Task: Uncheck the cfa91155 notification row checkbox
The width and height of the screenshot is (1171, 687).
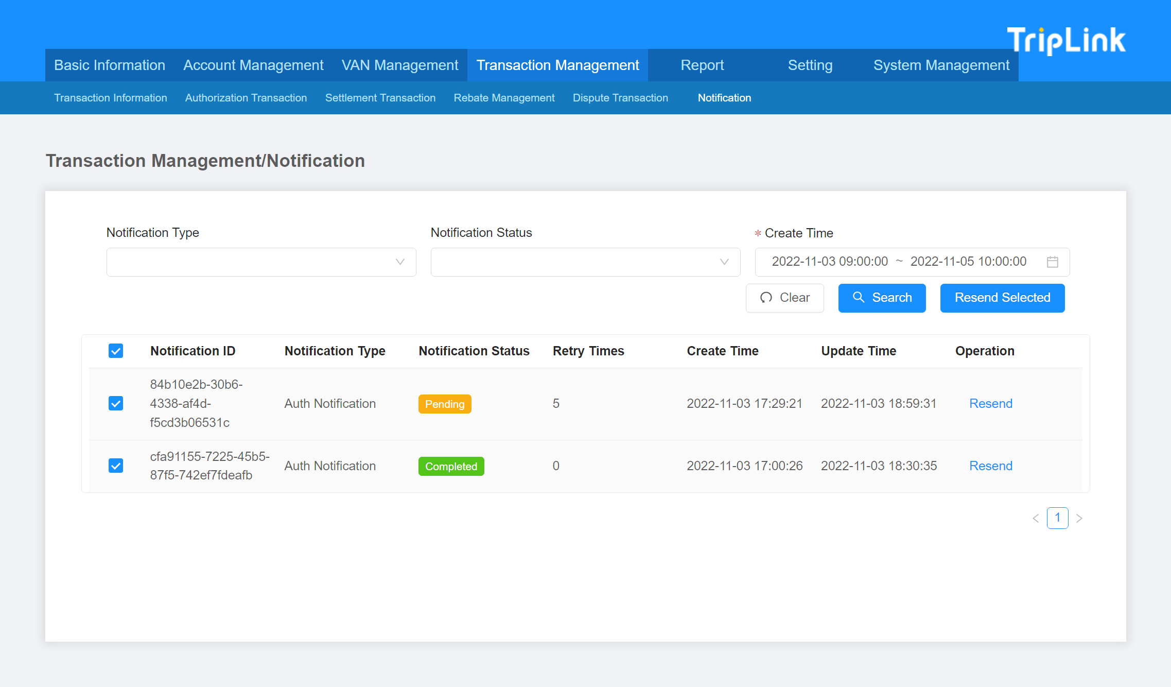Action: 116,466
